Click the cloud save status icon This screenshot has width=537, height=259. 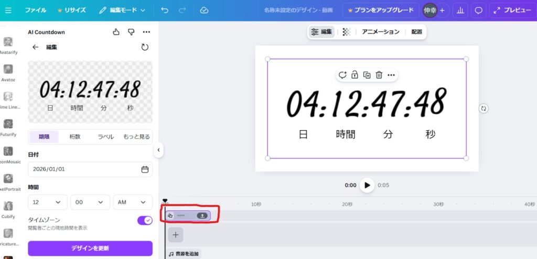(204, 10)
